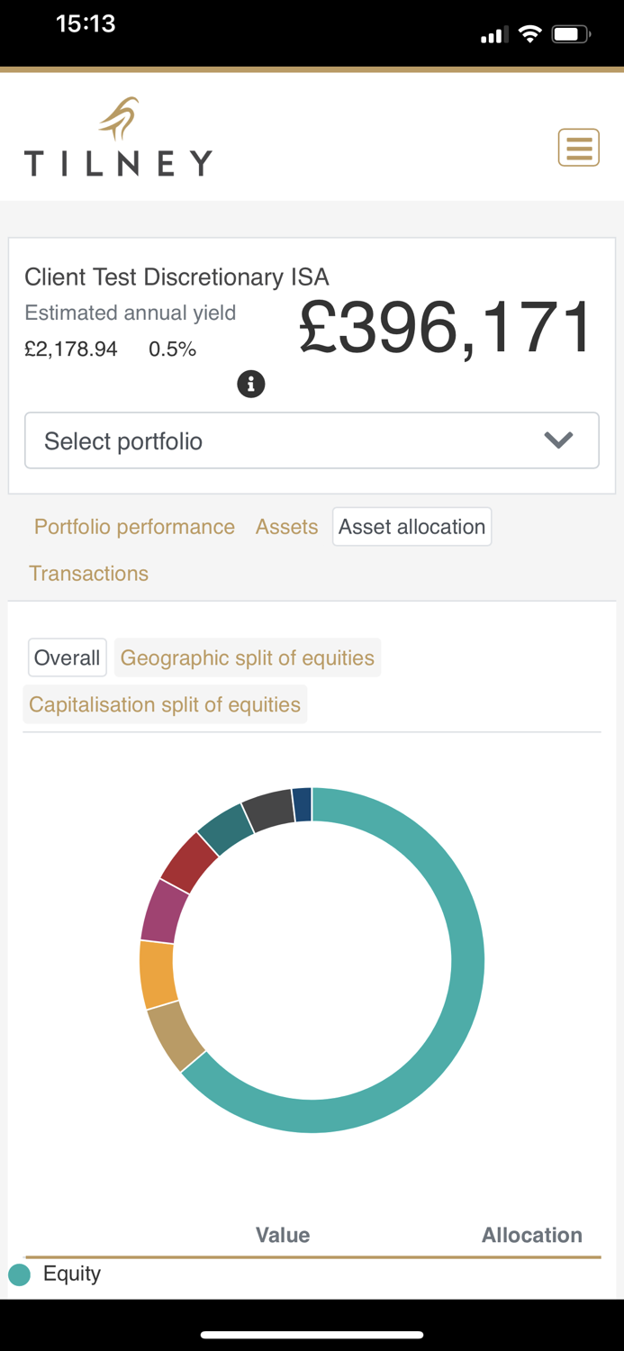624x1351 pixels.
Task: Go to the Transactions tab
Action: point(88,574)
